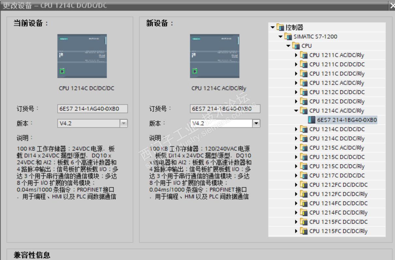Screen dimensions: 395x260
Task: Expand CPU 1217C DC/DC/DC
Action: tap(296, 175)
